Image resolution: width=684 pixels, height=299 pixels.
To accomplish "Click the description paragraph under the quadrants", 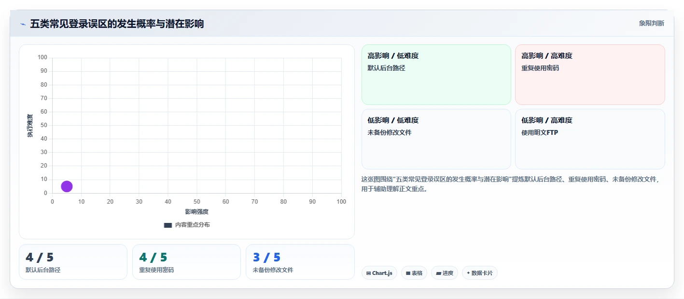I will point(511,184).
